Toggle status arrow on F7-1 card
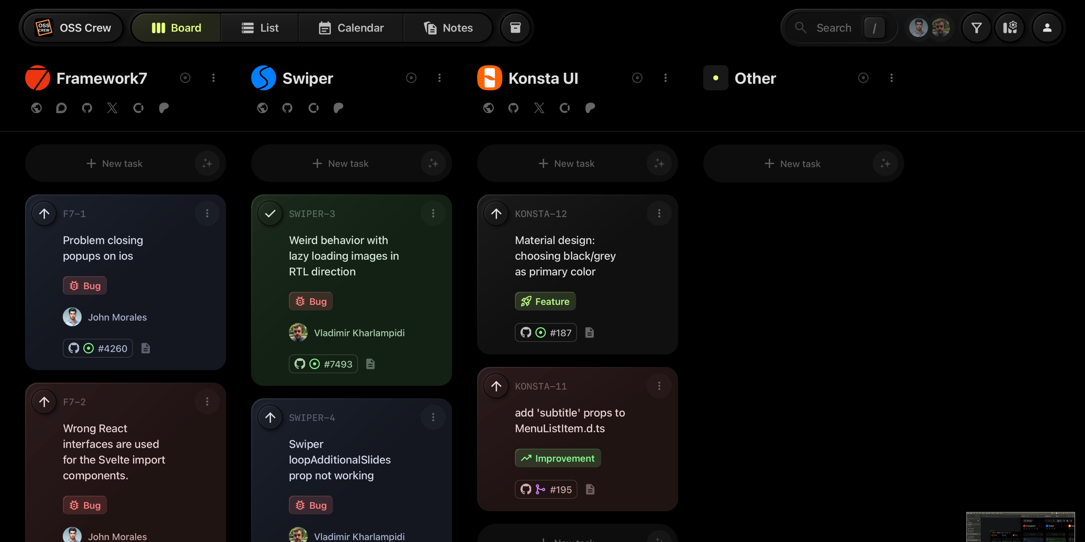 coord(44,213)
